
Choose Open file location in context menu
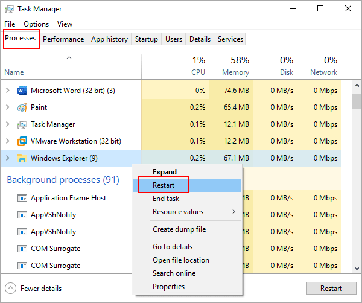(x=187, y=260)
